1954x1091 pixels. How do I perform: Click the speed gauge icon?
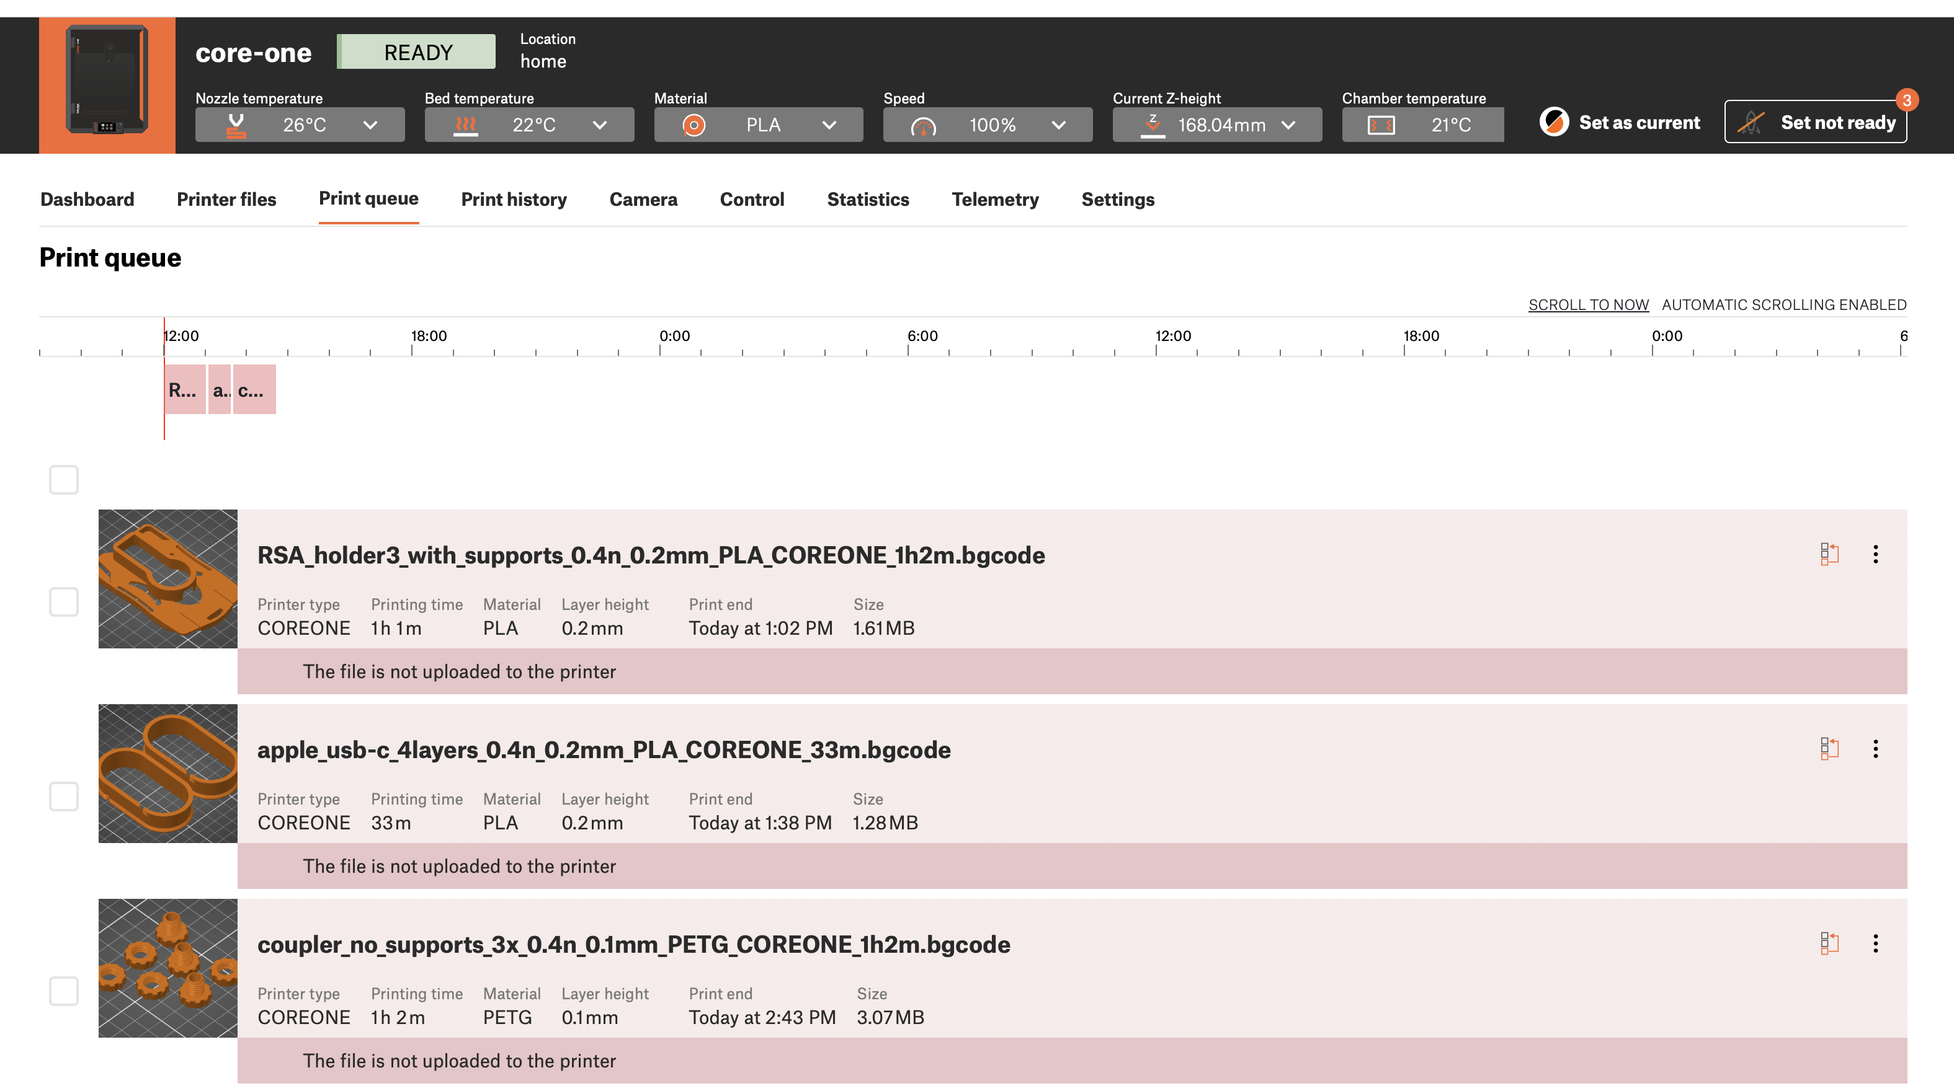pyautogui.click(x=923, y=126)
